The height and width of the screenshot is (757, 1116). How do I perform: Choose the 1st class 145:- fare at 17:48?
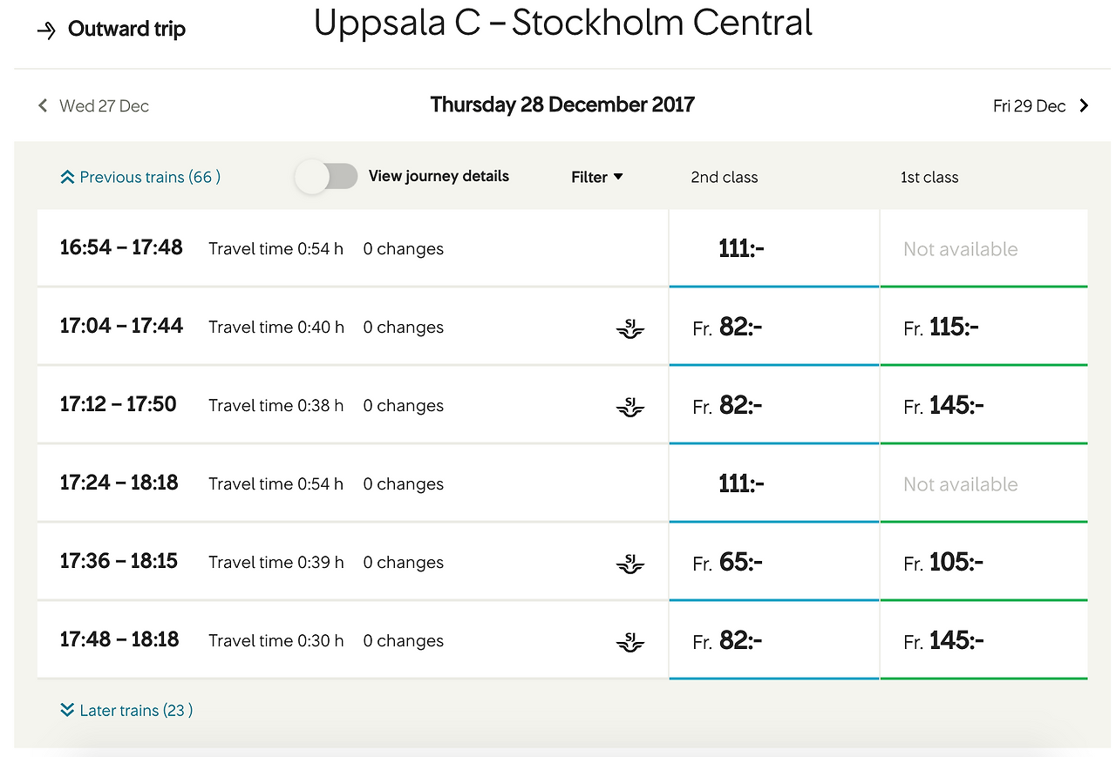983,641
